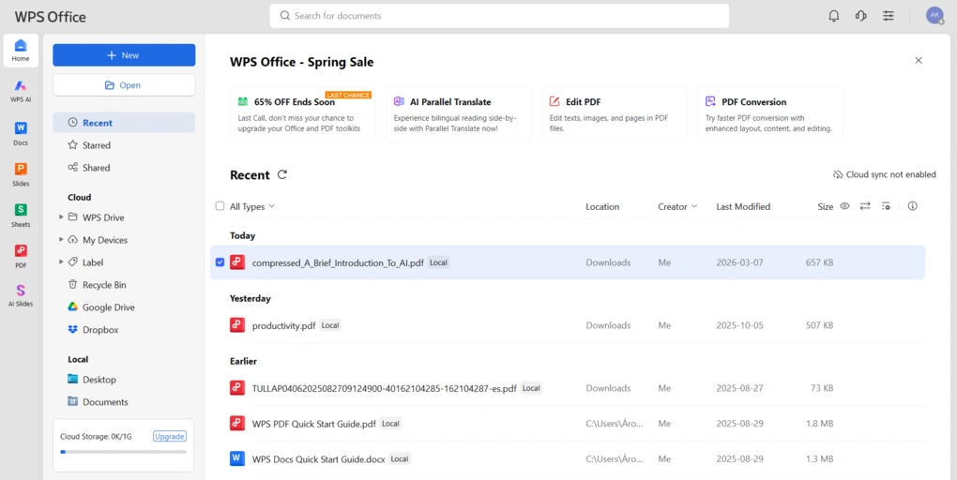This screenshot has height=480, width=957.
Task: Click the 1.8 MB size cell
Action: pos(820,423)
